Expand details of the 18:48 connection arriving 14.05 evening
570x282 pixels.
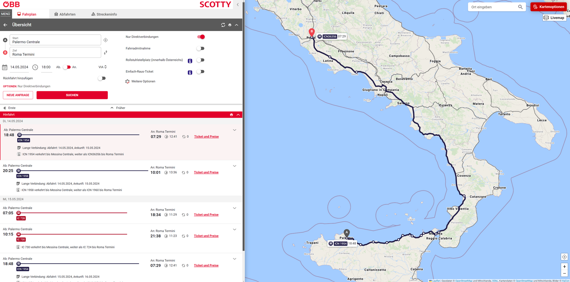pos(235,130)
